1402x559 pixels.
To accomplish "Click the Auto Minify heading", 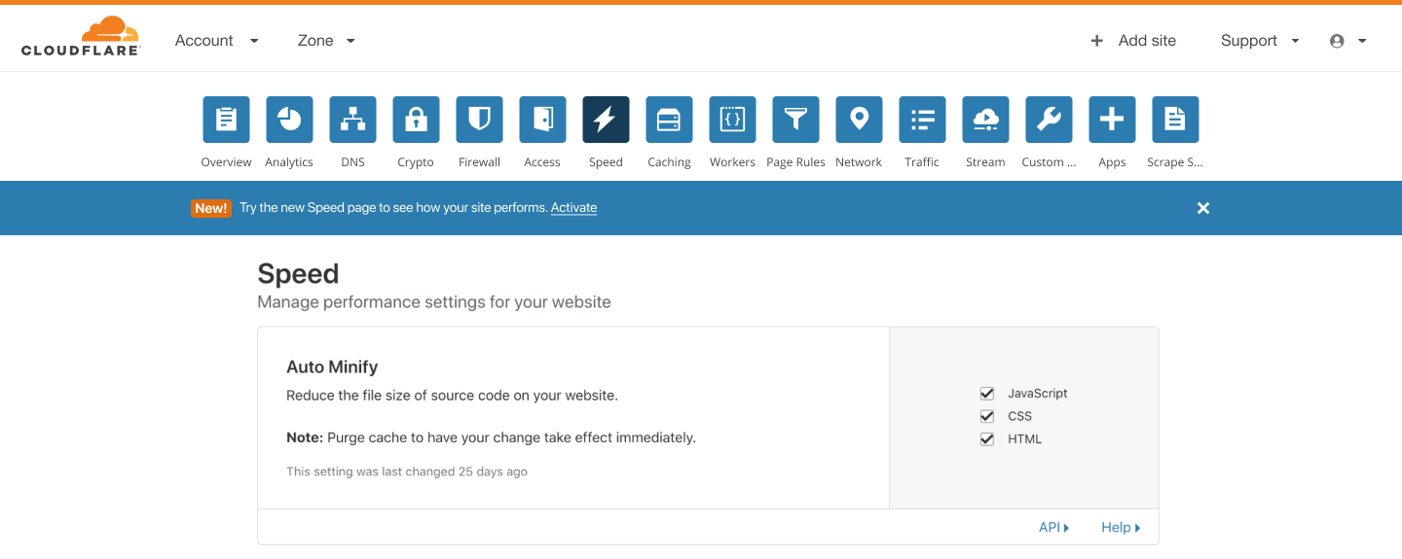I will click(332, 367).
